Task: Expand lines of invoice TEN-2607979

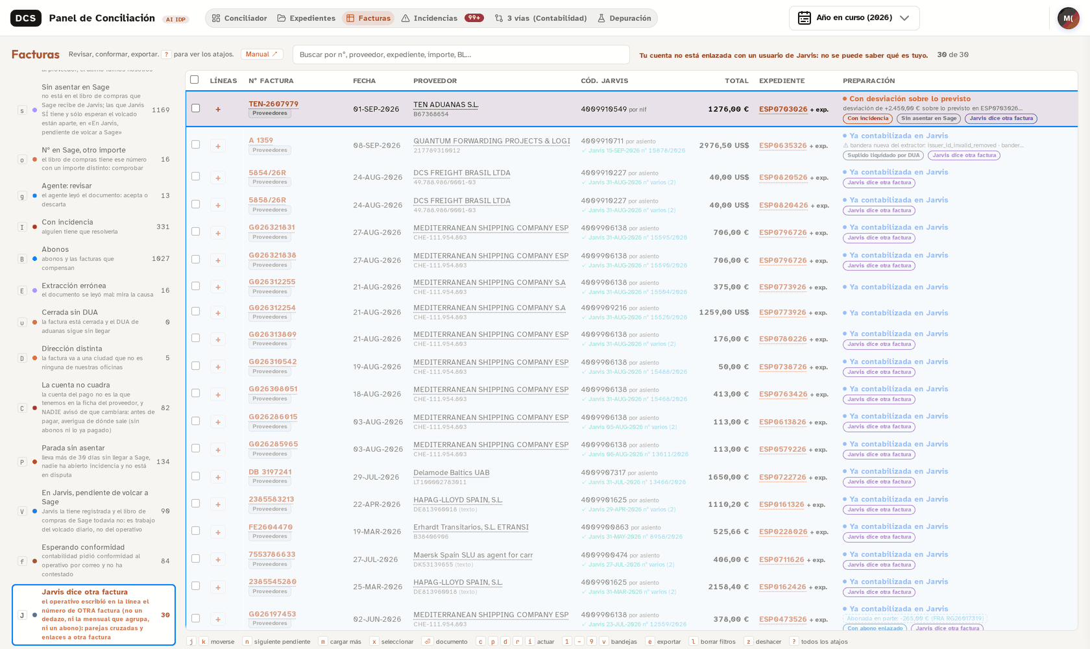Action: point(218,109)
